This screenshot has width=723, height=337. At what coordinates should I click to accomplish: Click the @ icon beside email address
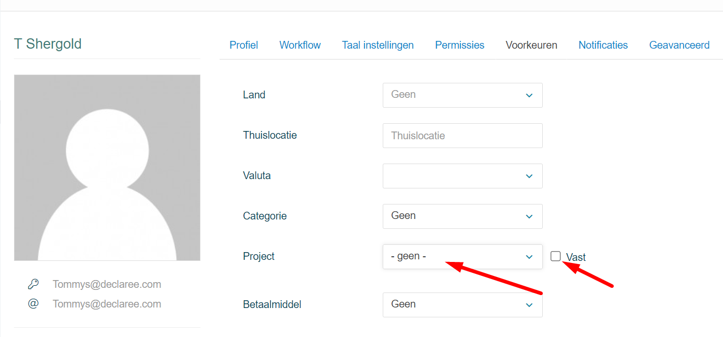click(33, 304)
